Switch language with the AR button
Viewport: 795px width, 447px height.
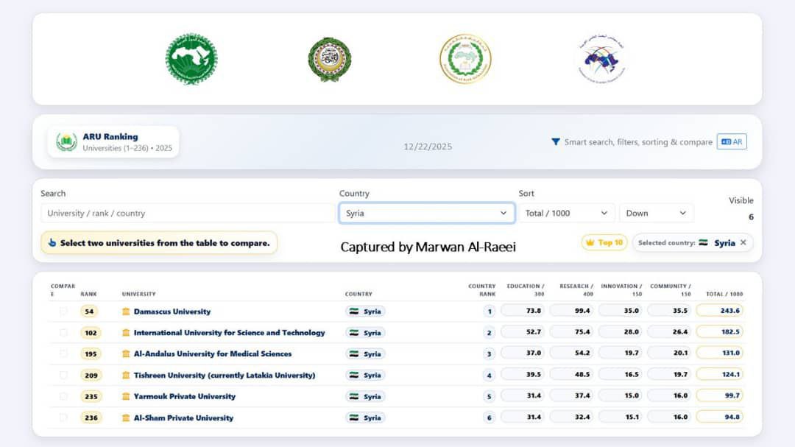[x=732, y=142]
